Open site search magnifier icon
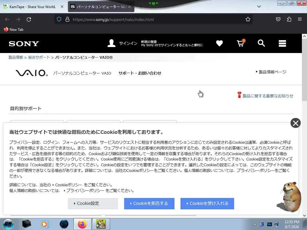Image resolution: width=307 pixels, height=230 pixels. coord(261,43)
